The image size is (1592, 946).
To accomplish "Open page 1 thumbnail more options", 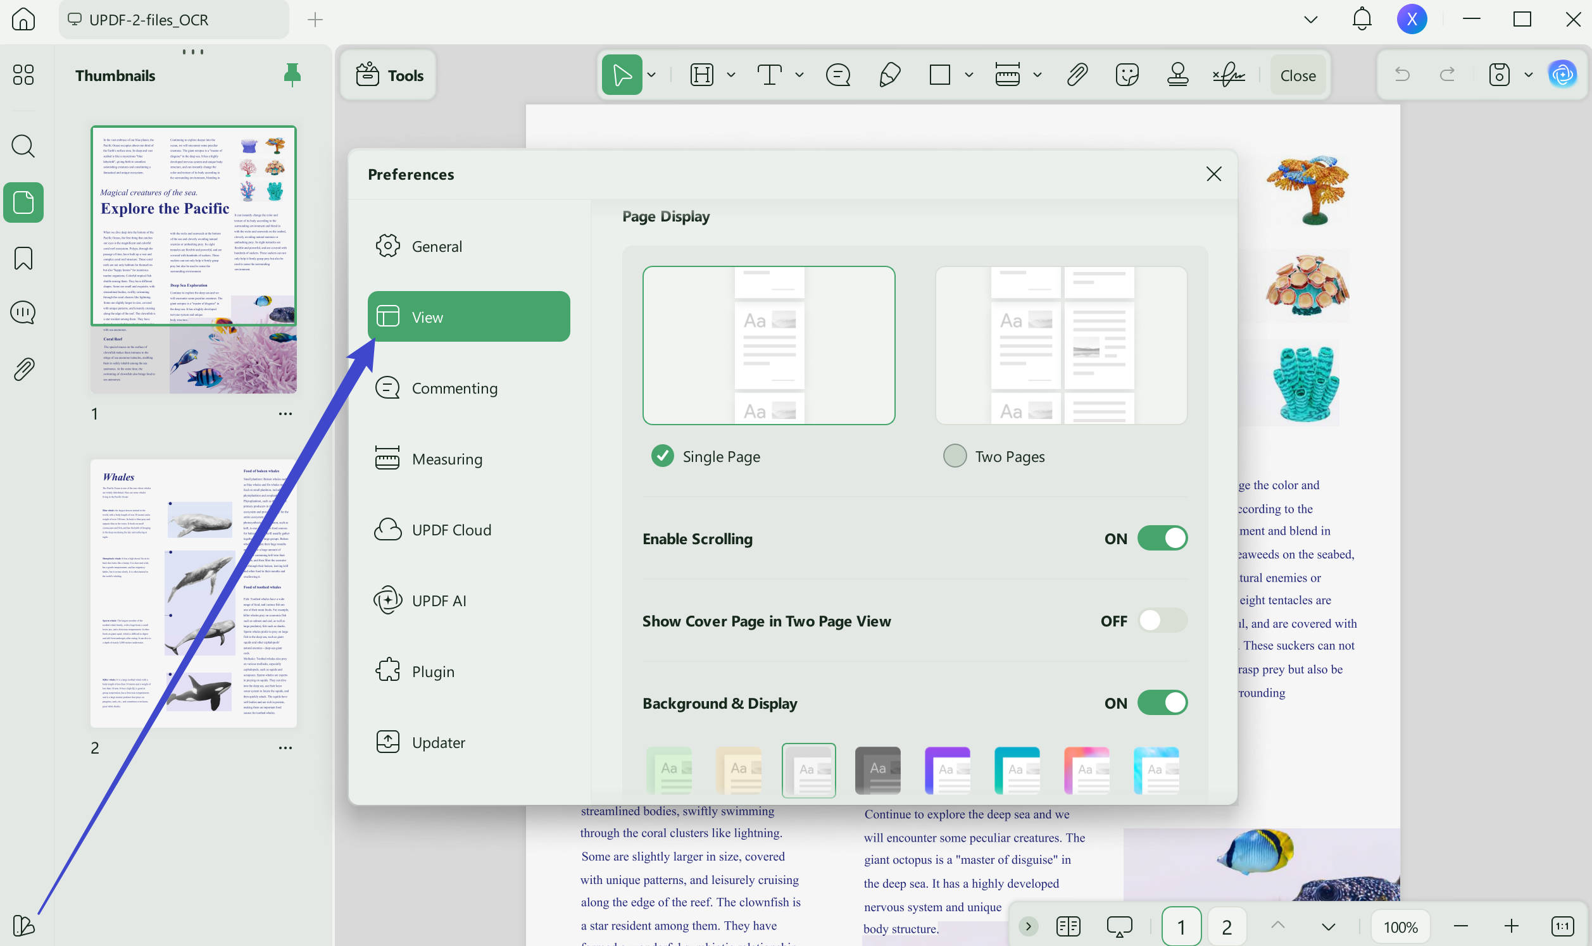I will (x=285, y=413).
